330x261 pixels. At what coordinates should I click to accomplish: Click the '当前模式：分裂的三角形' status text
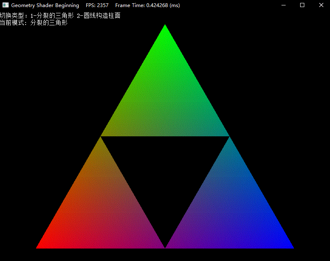click(x=34, y=22)
